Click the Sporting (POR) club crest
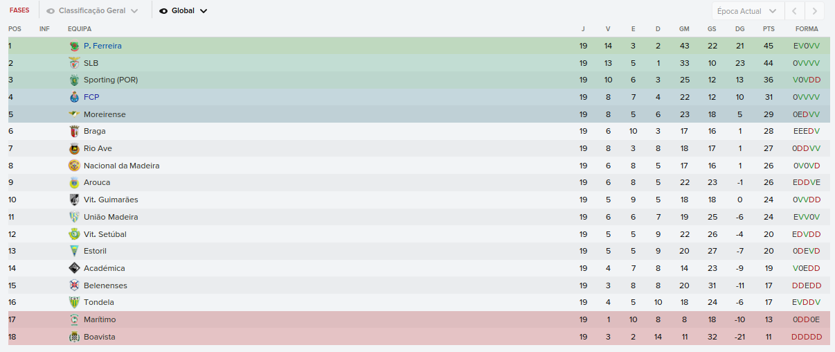Viewport: 835px width, 352px height. coord(75,80)
